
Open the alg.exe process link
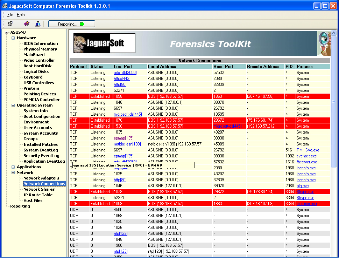point(303,186)
